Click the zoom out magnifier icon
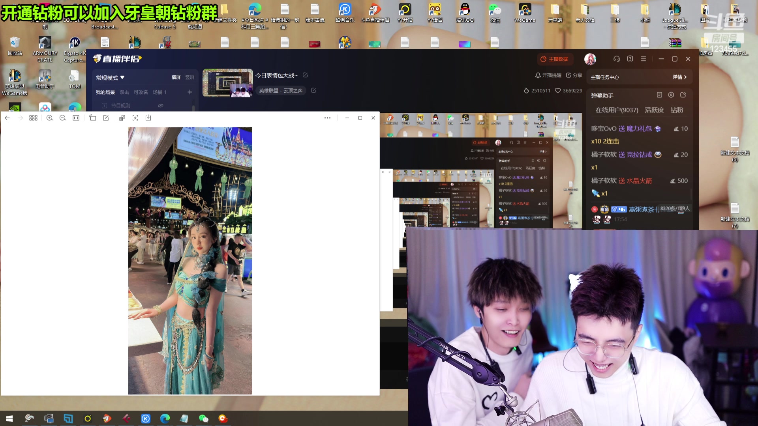This screenshot has height=426, width=758. pos(63,118)
